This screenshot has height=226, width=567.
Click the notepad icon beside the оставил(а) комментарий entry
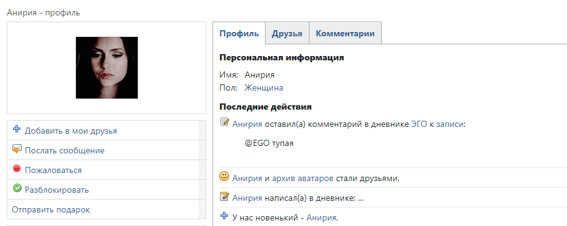tap(225, 122)
